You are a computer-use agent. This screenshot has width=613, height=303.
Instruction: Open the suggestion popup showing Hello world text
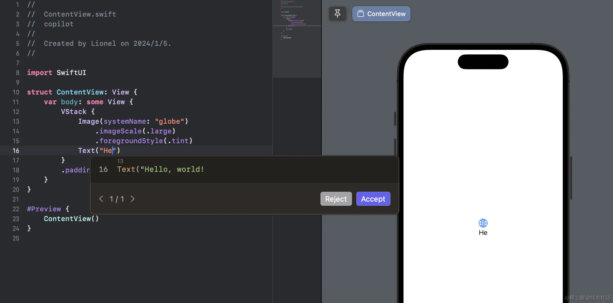coord(160,169)
